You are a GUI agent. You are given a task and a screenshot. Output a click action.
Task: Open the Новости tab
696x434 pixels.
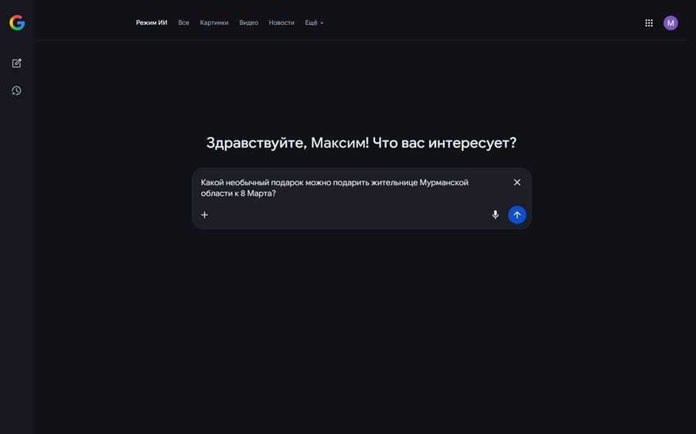tap(281, 23)
